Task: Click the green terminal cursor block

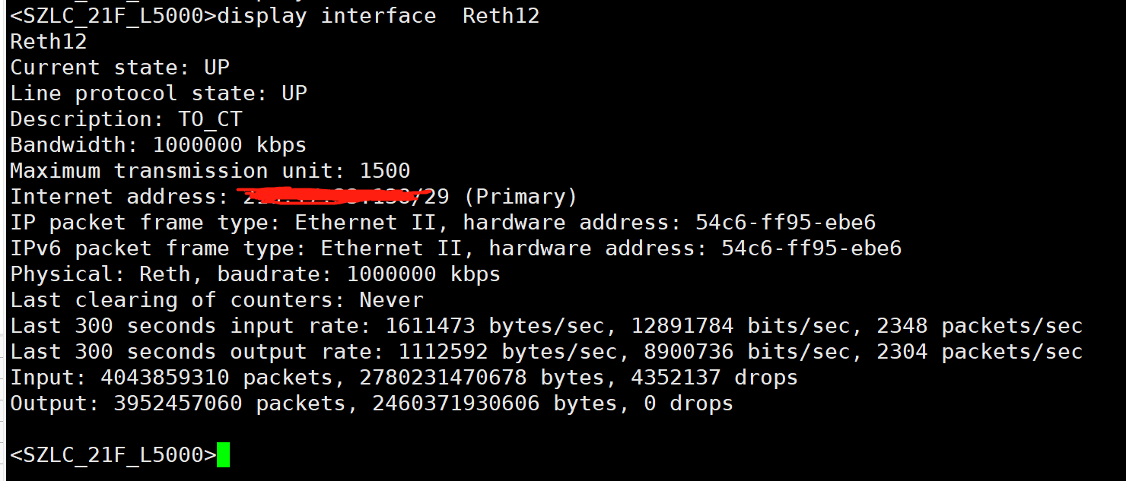Action: (223, 455)
